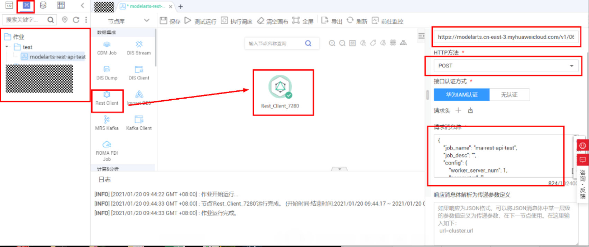589x247 pixels.
Task: Add a new tab with plus
Action: point(181,7)
